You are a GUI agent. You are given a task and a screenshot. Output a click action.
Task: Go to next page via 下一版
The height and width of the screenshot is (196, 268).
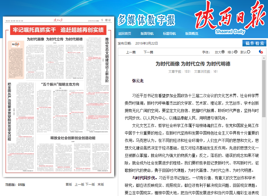coord(90,185)
